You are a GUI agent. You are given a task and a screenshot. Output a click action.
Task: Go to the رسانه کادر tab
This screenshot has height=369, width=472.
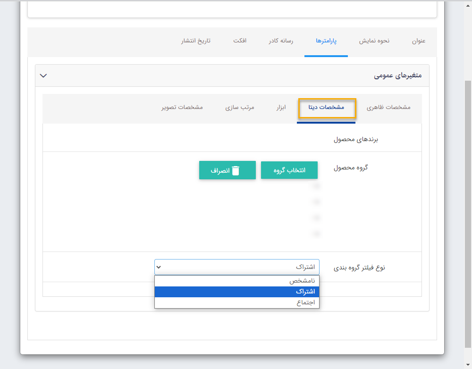(x=280, y=41)
